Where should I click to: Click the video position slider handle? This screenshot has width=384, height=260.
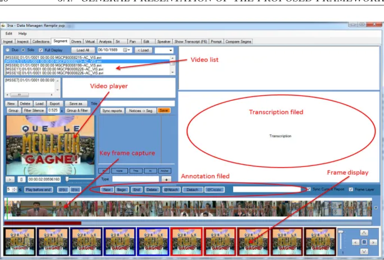[67, 179]
